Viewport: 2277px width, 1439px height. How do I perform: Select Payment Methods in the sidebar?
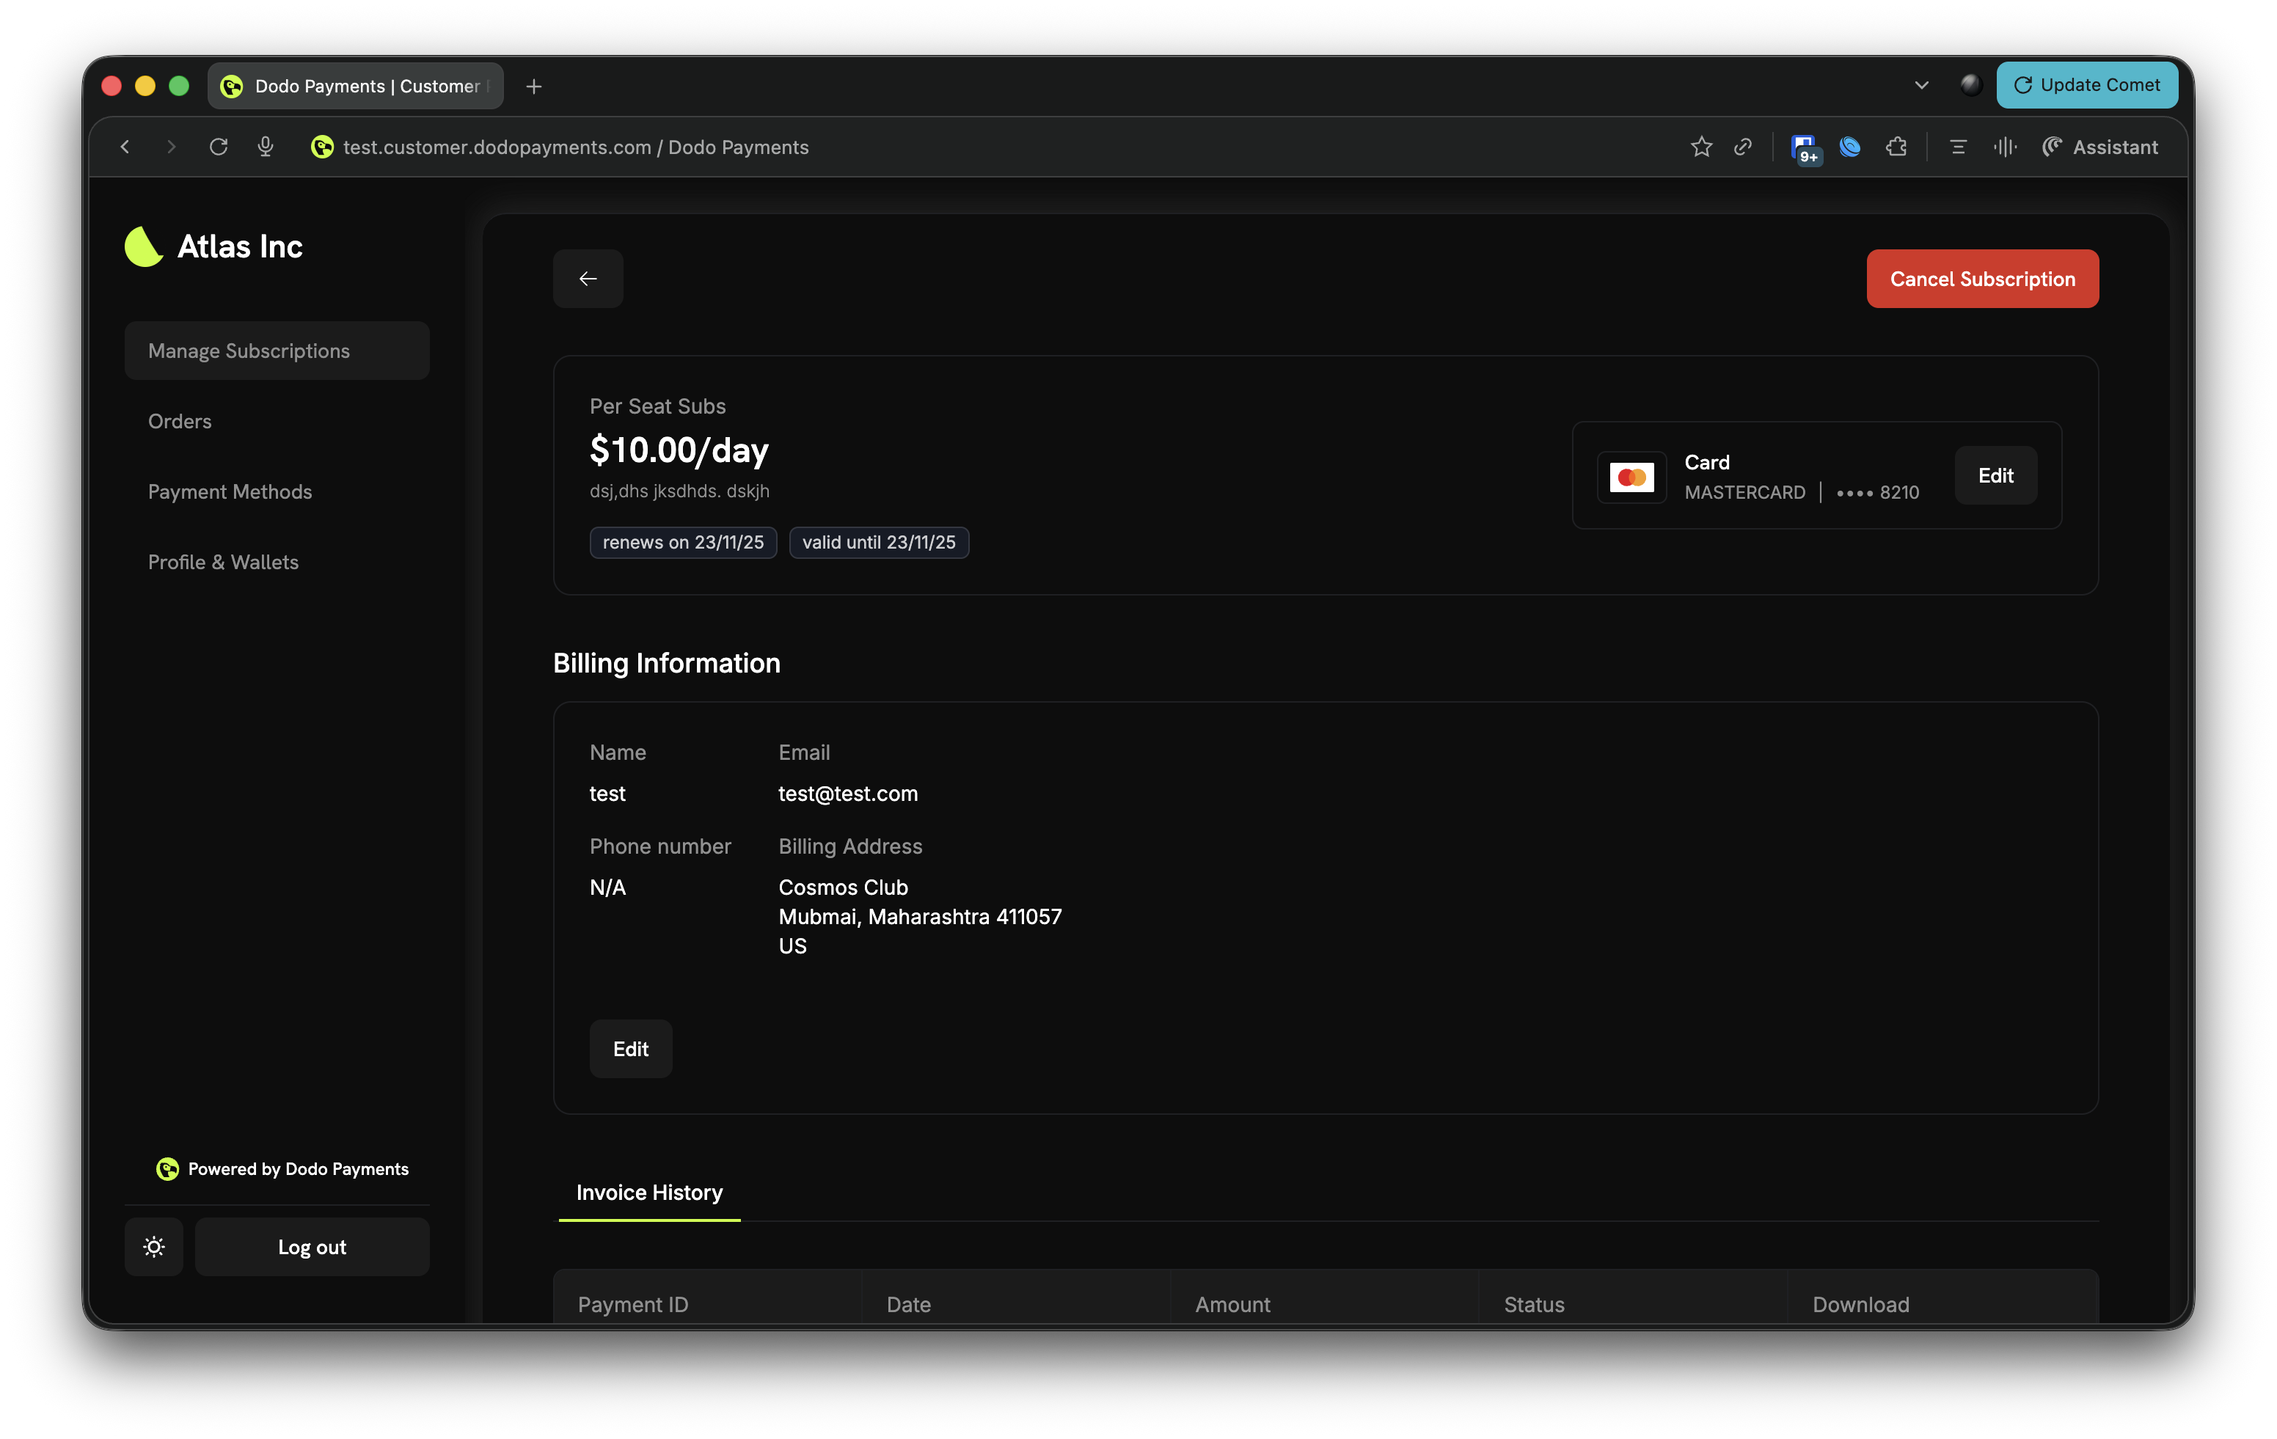[230, 491]
